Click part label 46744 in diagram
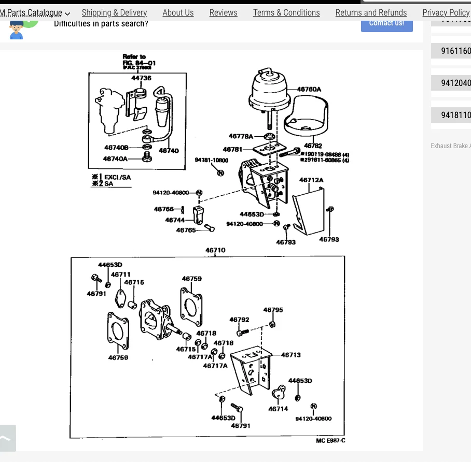Image resolution: width=471 pixels, height=462 pixels. [175, 220]
